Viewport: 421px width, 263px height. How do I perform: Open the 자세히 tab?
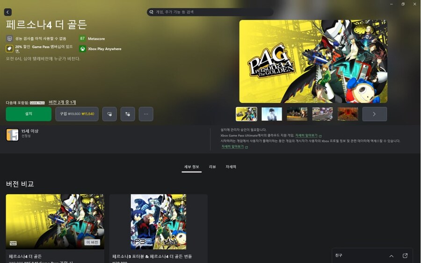coord(231,167)
